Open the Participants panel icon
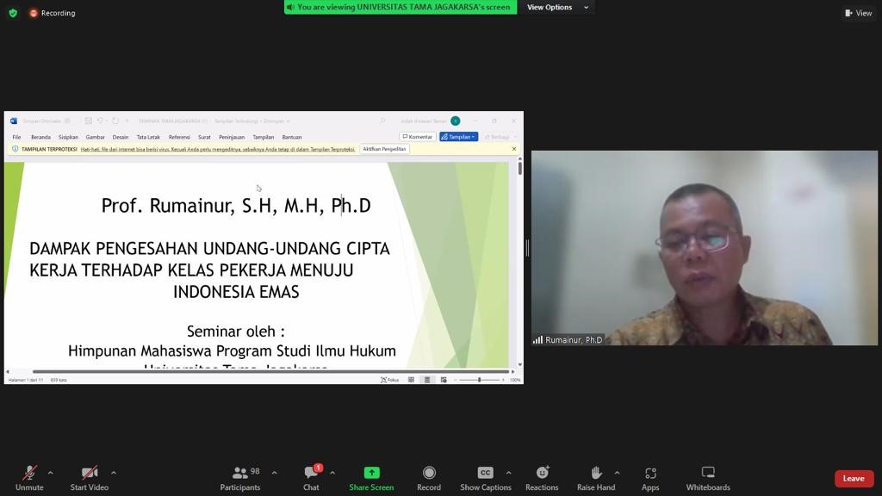Viewport: 882px width, 496px height. [x=240, y=473]
